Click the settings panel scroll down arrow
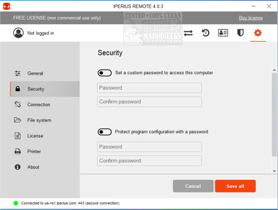 (x=274, y=171)
